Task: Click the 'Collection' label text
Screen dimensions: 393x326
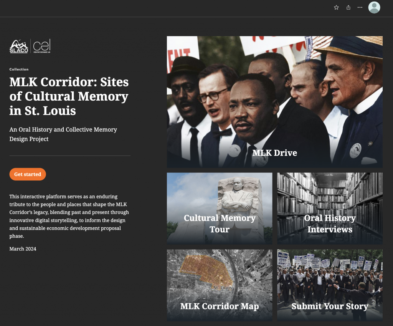Action: (19, 70)
